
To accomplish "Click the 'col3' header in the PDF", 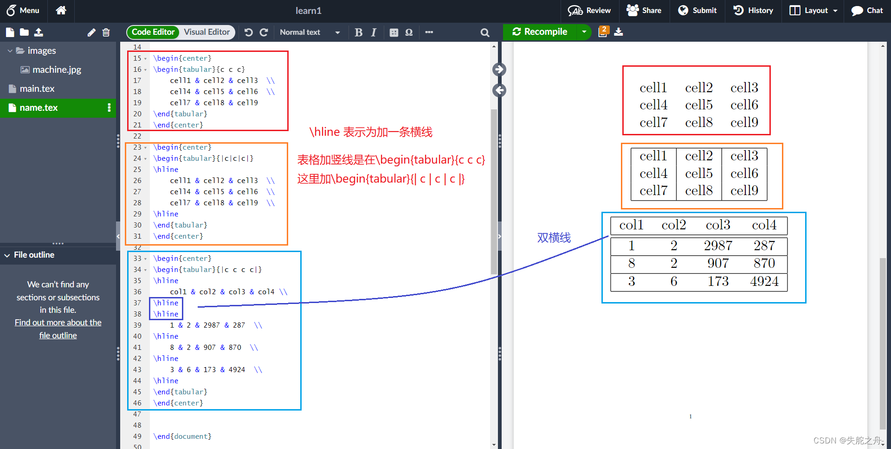I will tap(718, 225).
